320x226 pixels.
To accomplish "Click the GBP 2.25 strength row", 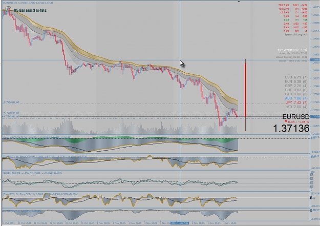I will tap(296, 86).
